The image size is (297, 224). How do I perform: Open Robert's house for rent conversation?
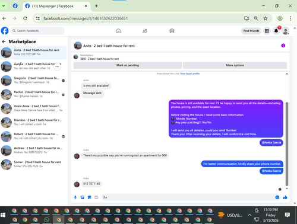pyautogui.click(x=33, y=136)
